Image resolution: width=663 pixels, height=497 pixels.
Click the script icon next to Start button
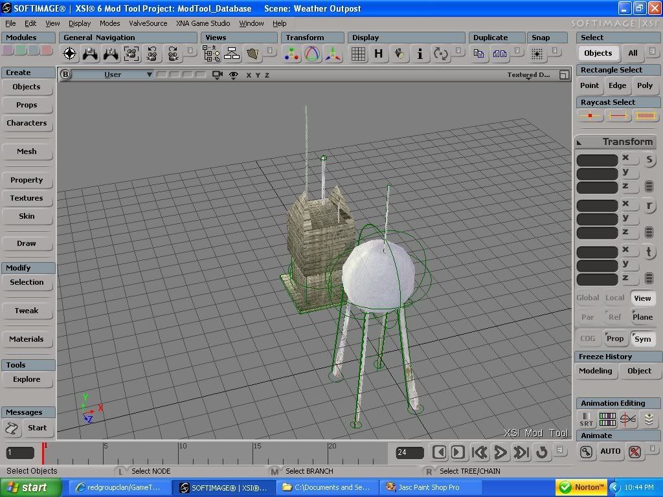[x=12, y=428]
